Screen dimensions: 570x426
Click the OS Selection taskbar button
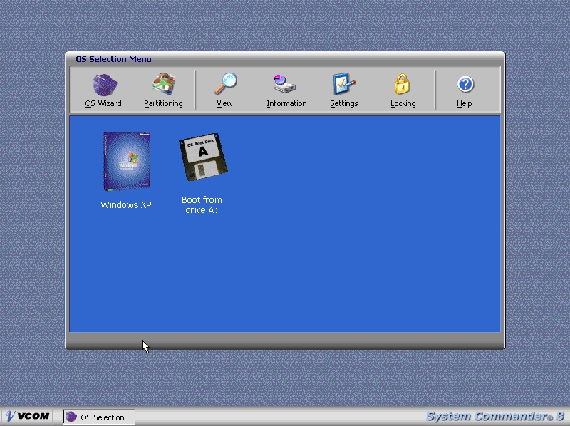(99, 417)
